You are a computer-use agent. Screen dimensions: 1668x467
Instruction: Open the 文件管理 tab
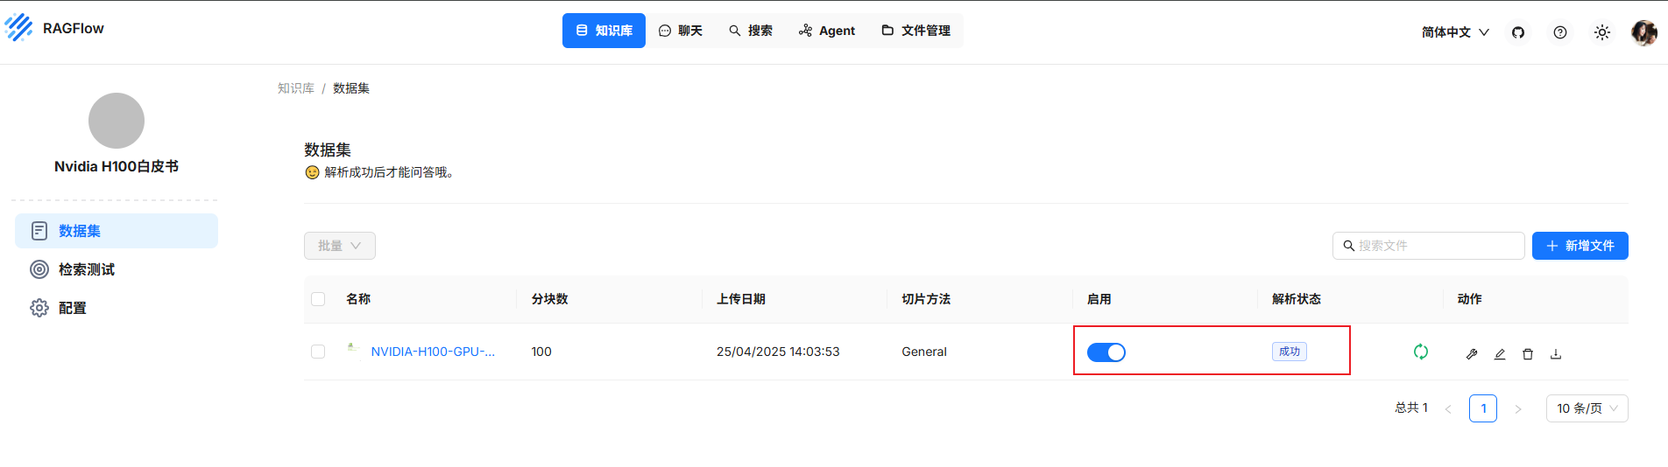[916, 31]
